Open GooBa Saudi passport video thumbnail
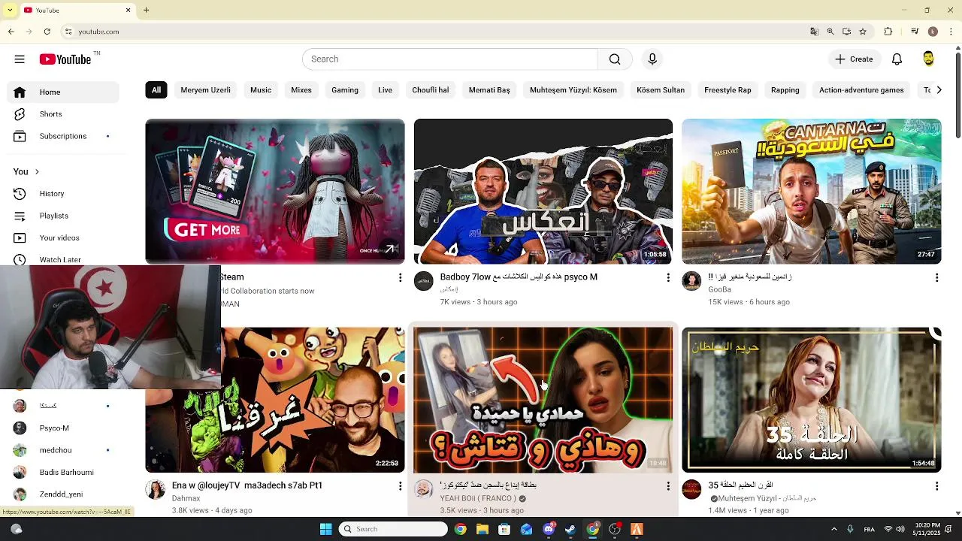The width and height of the screenshot is (962, 541). pos(812,192)
